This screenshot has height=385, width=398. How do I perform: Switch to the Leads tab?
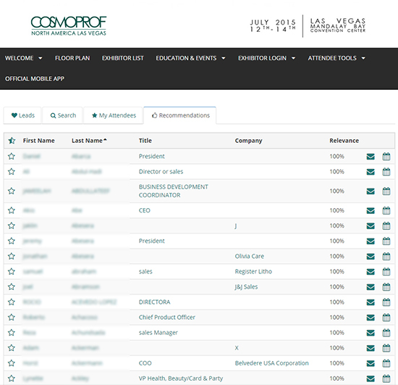coord(22,115)
